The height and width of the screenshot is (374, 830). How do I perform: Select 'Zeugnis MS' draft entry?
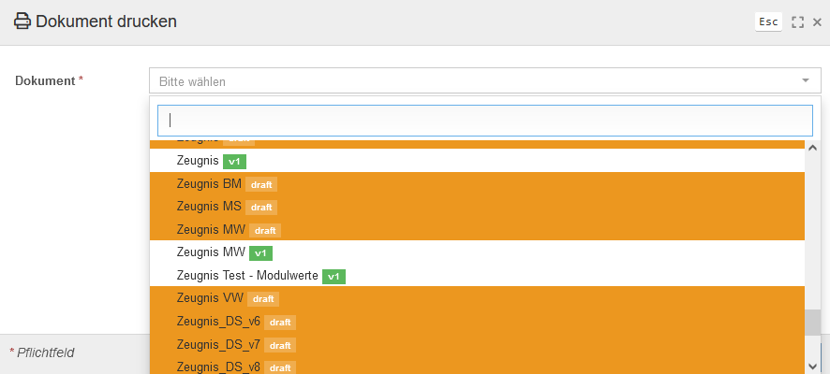point(477,207)
